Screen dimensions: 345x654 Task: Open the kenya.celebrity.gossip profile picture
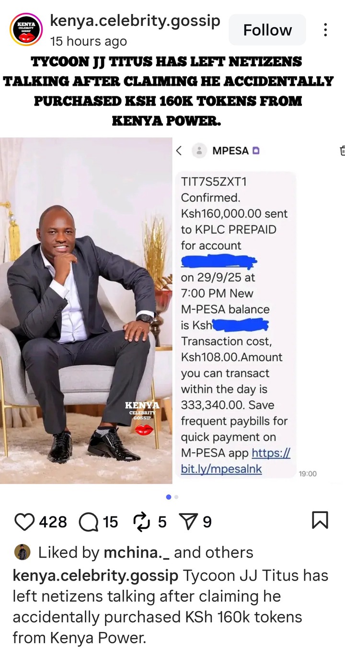(x=26, y=30)
